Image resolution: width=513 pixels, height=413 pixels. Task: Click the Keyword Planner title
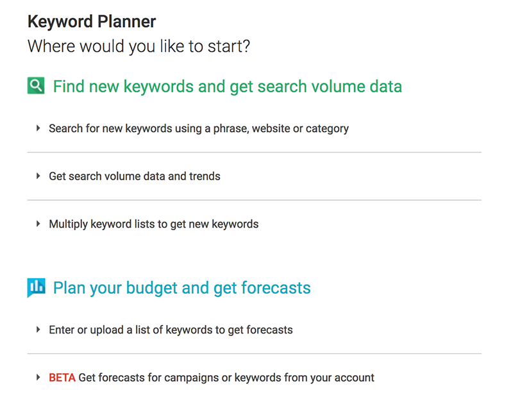pos(92,22)
